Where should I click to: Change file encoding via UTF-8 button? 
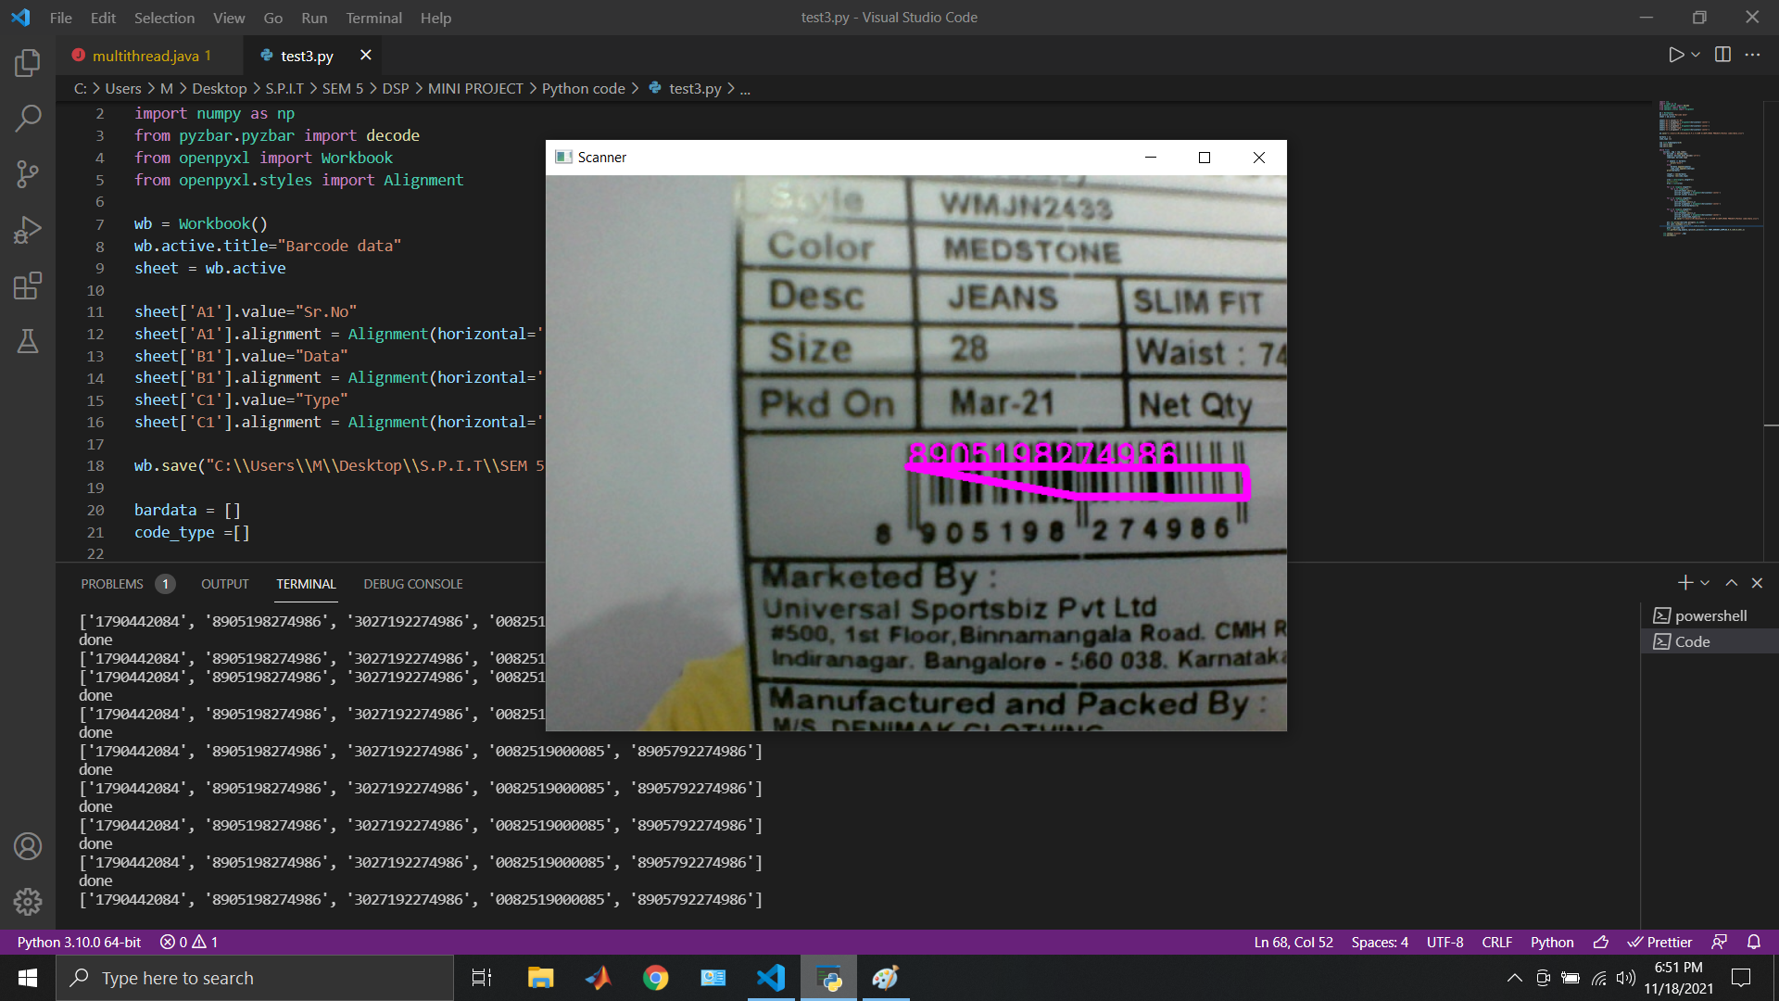(1445, 942)
